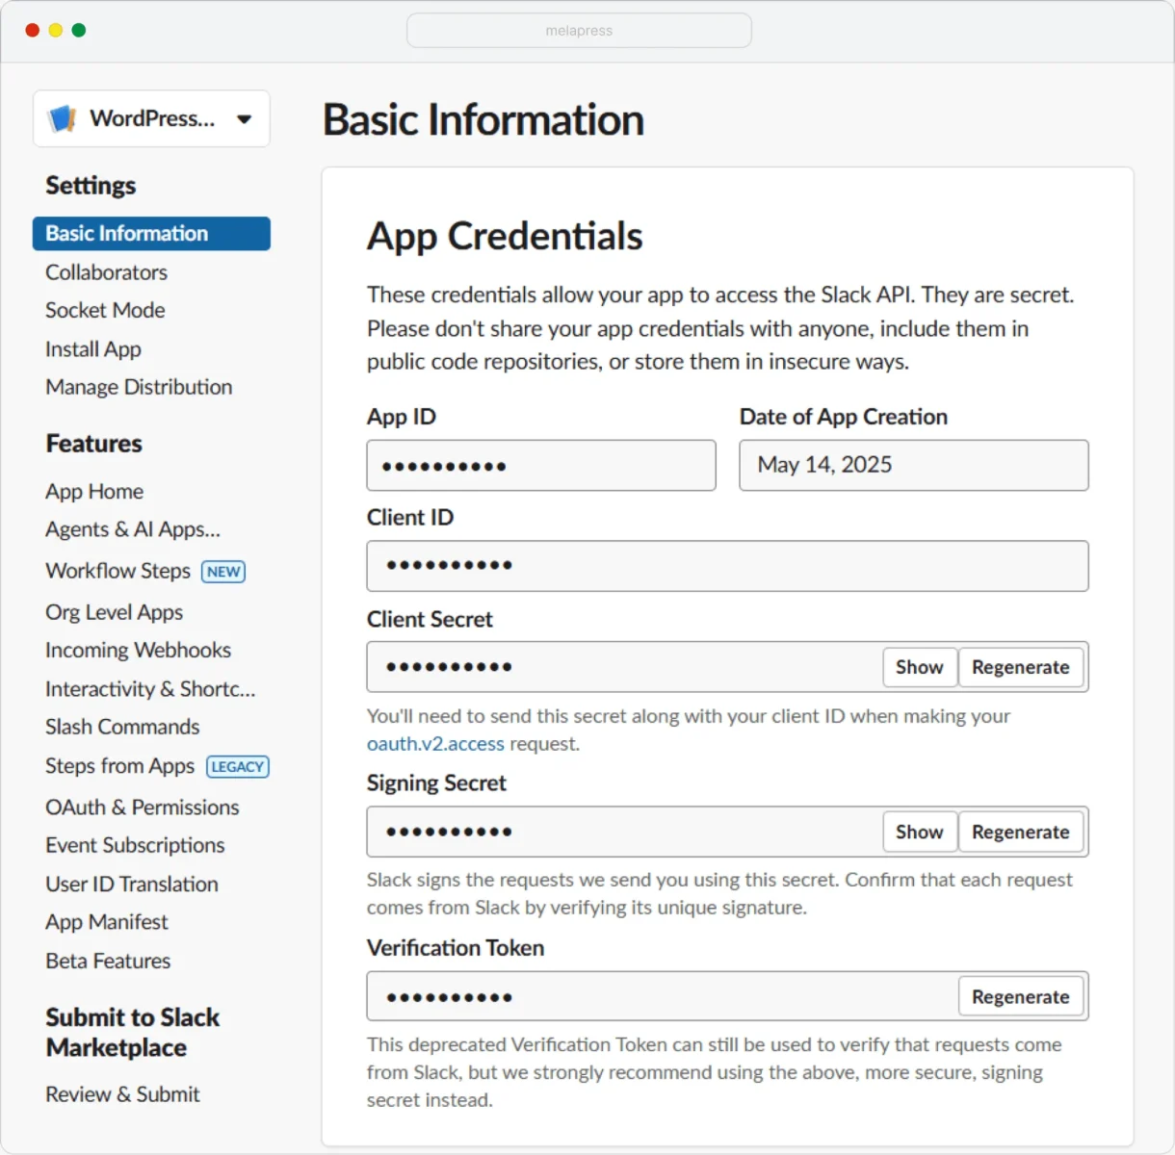
Task: Click the Settings sidebar heading
Action: [91, 185]
